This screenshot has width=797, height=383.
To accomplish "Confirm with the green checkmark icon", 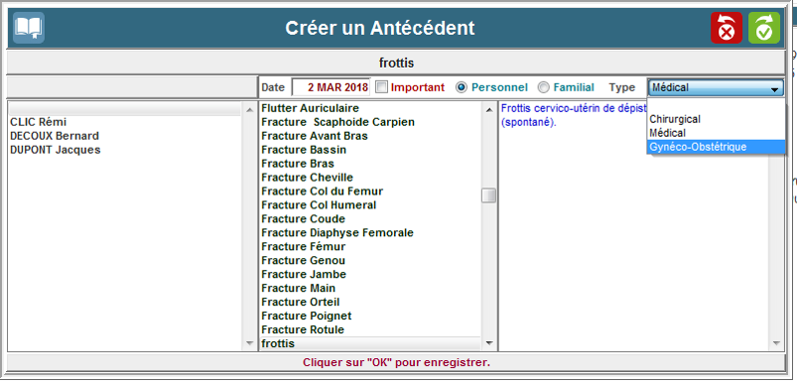I will 764,28.
